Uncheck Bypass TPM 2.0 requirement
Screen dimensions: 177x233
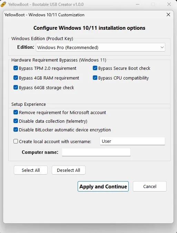16,68
